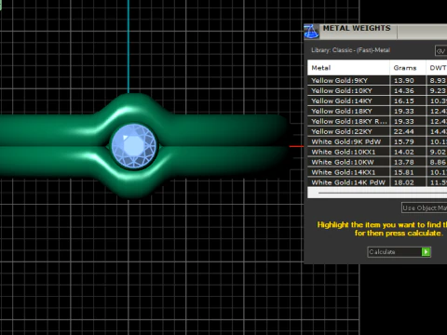Sort by the Metal column header
447x335 pixels.
point(348,68)
